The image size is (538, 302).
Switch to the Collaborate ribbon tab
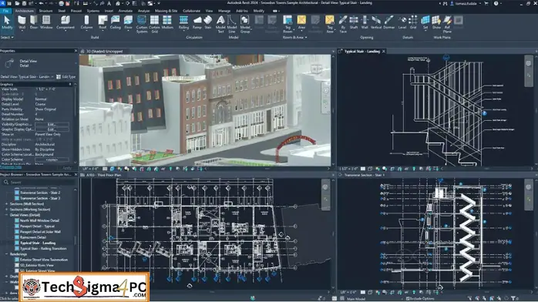tap(191, 11)
